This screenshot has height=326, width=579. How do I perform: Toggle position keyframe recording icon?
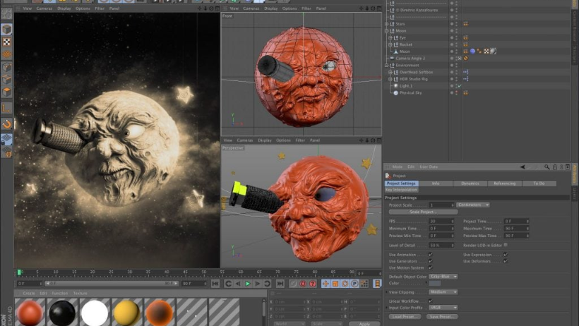[326, 284]
